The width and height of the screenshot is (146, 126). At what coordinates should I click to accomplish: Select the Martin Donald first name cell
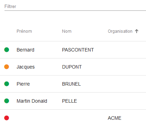tap(32, 101)
